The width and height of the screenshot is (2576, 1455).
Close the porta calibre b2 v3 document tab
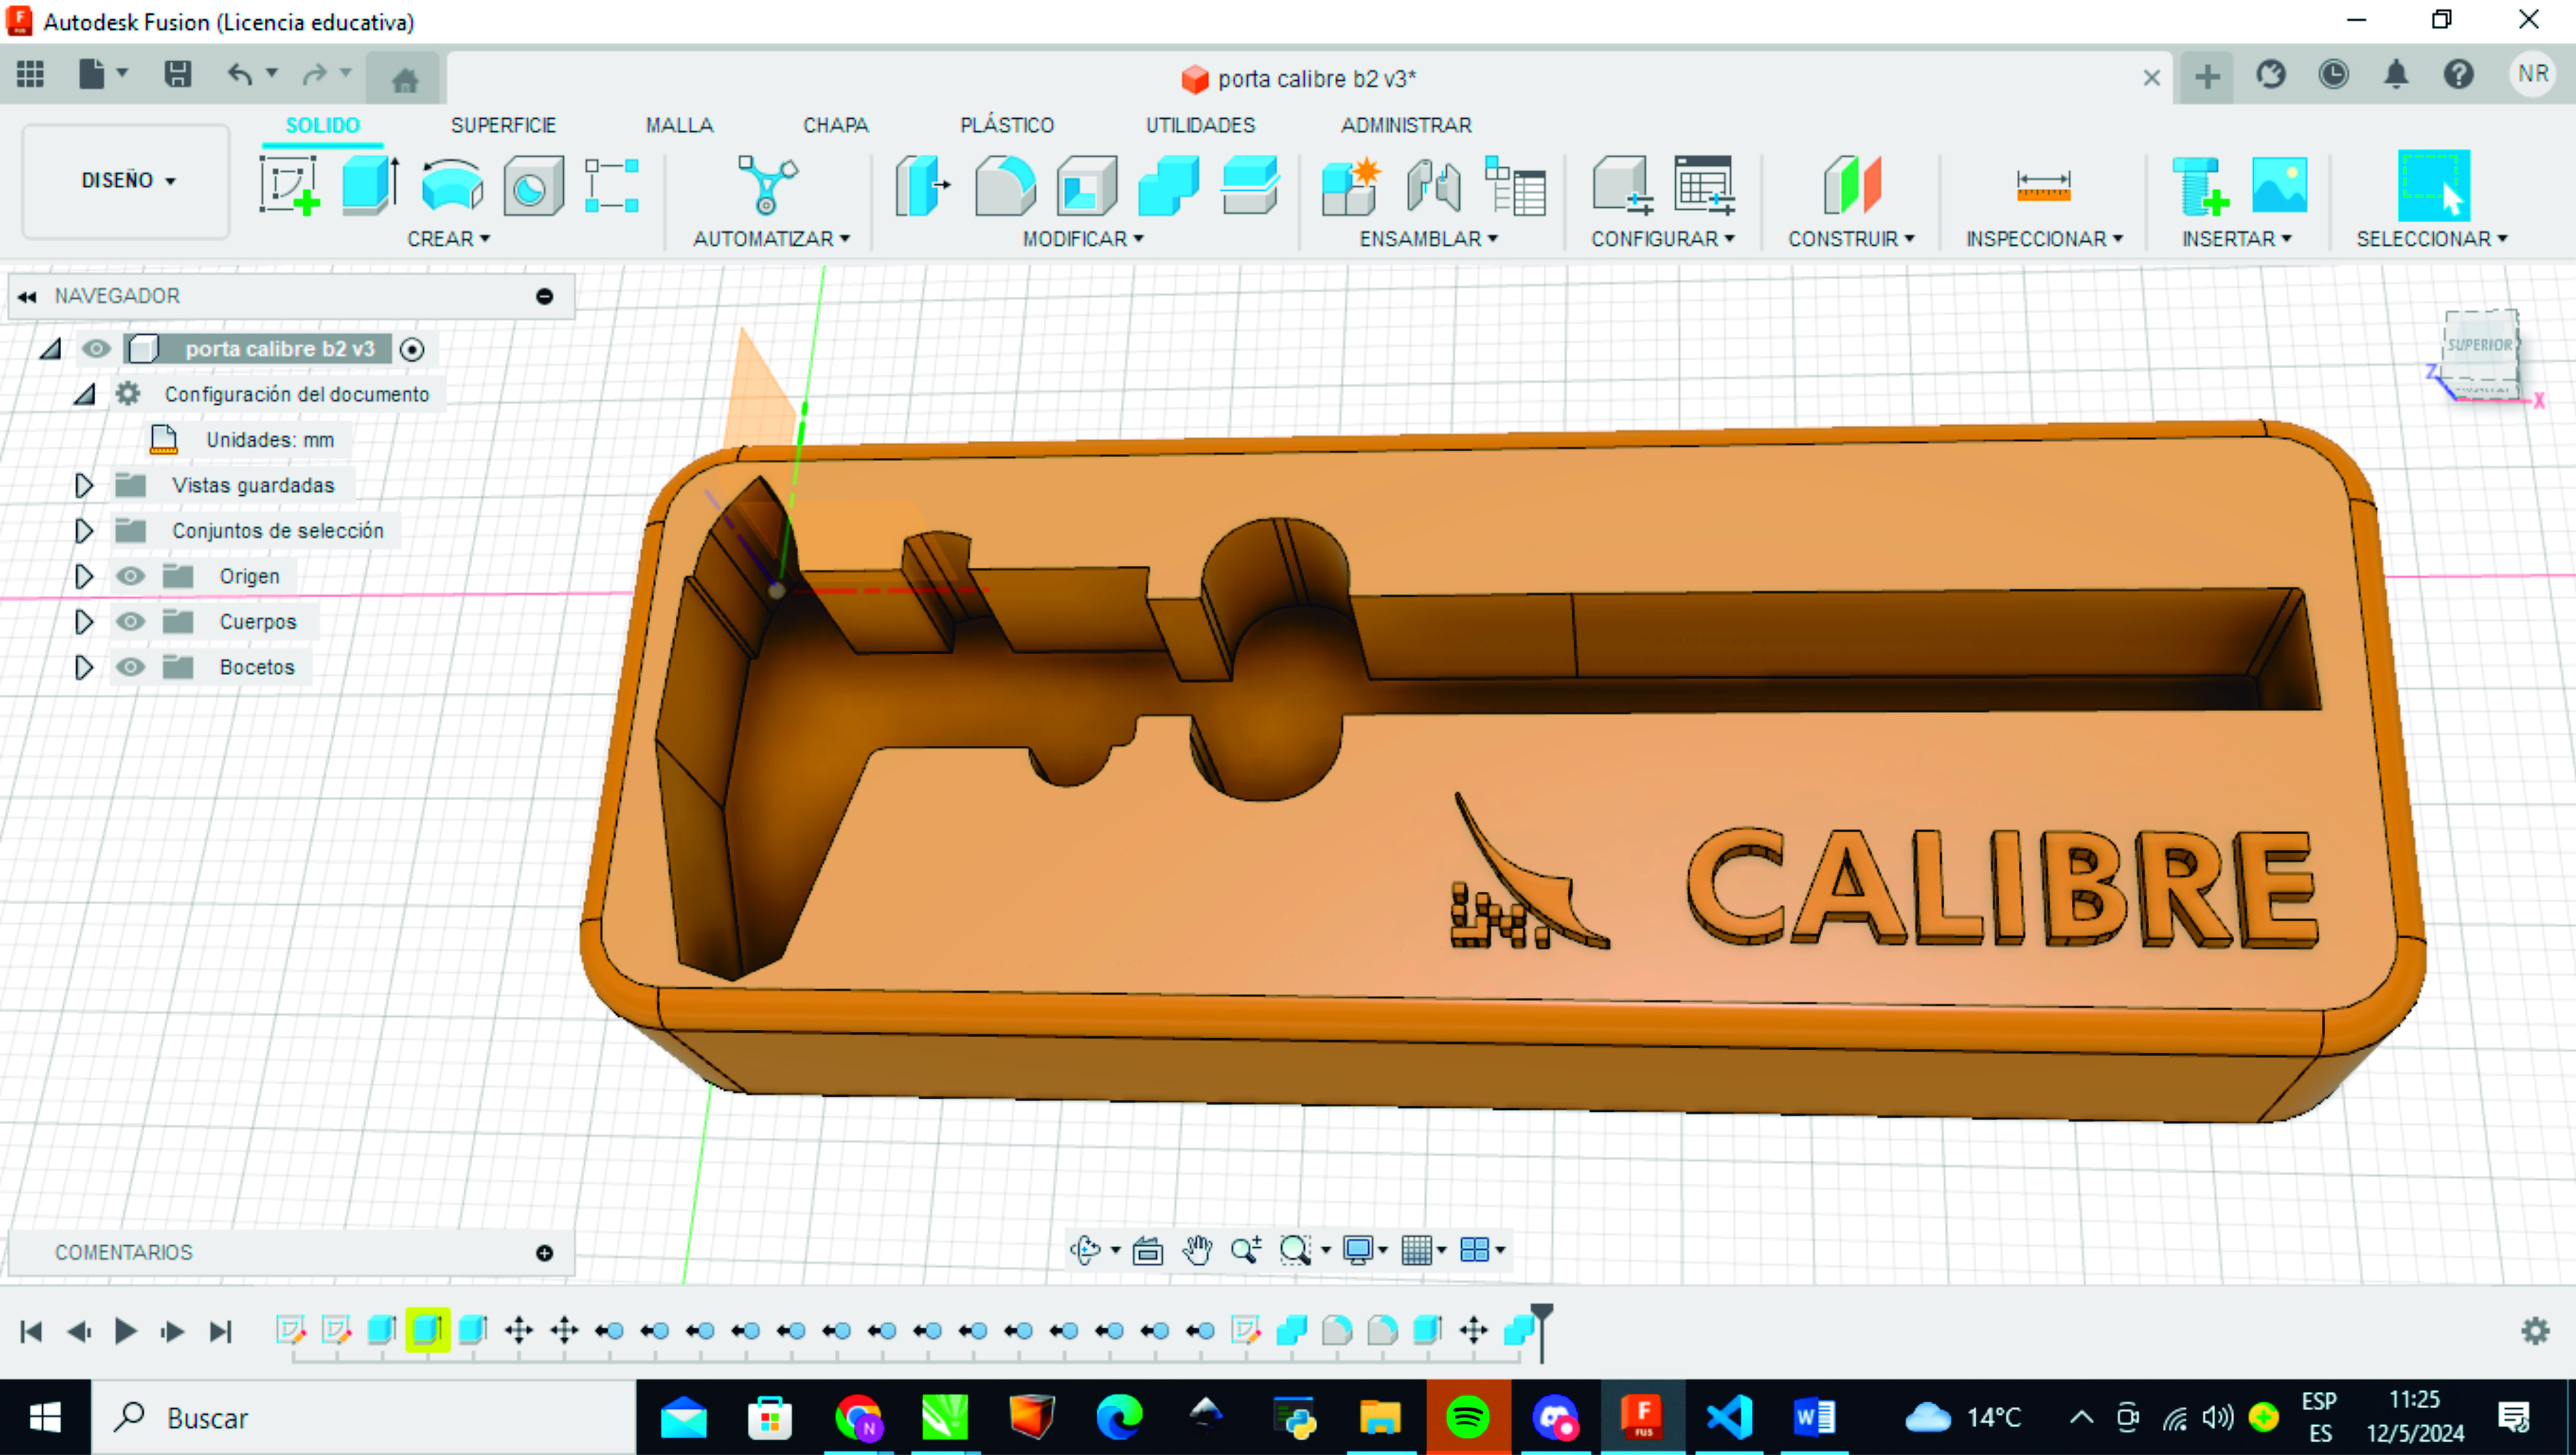pos(2152,78)
